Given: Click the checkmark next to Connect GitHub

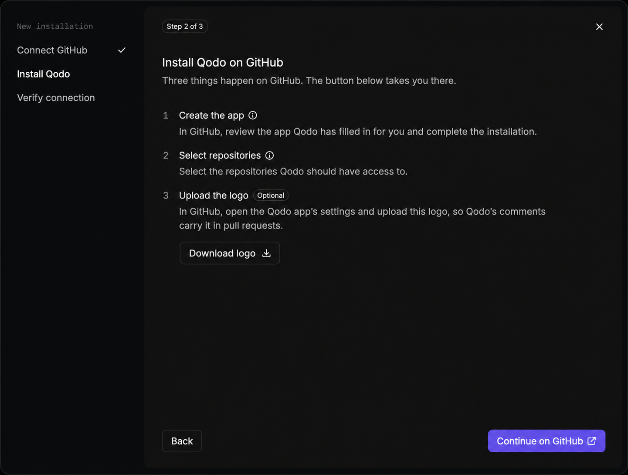Looking at the screenshot, I should [122, 50].
